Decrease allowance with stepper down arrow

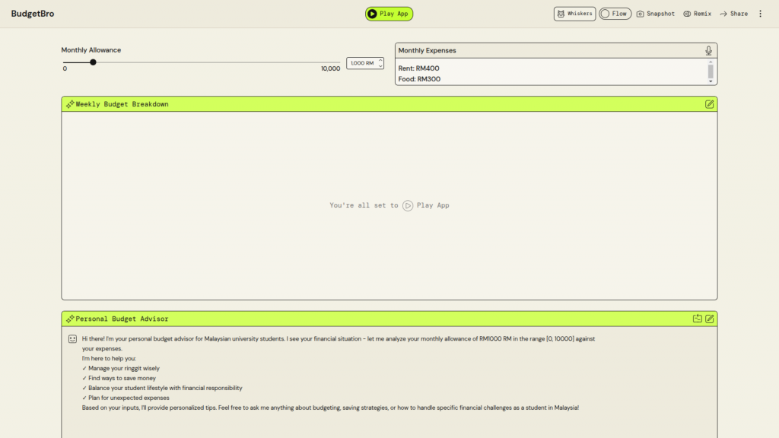point(380,66)
